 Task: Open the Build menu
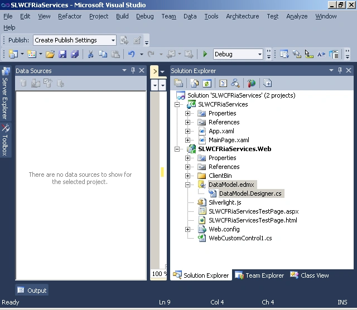122,16
